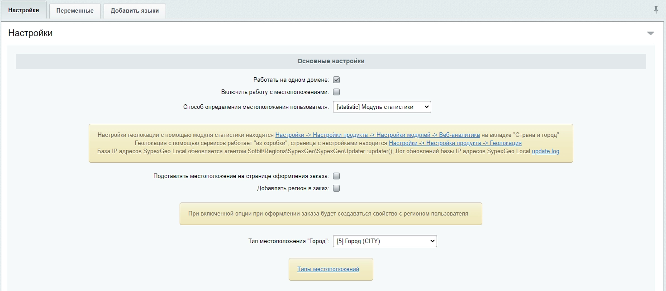The width and height of the screenshot is (666, 291).
Task: Click the "Добавлять регион в заказ:" label
Action: pyautogui.click(x=293, y=188)
